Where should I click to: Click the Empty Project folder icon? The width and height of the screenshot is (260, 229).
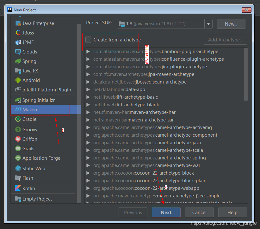click(18, 199)
